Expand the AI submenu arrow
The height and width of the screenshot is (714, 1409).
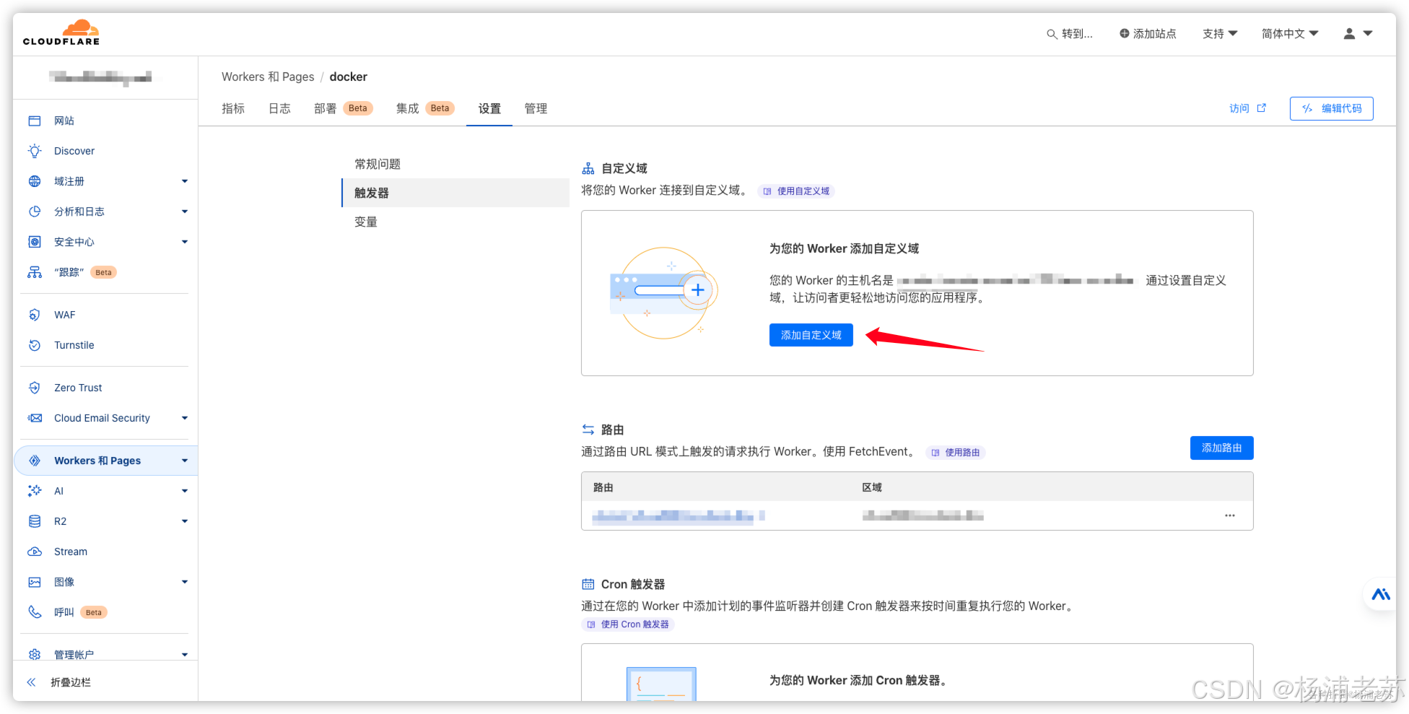tap(185, 491)
